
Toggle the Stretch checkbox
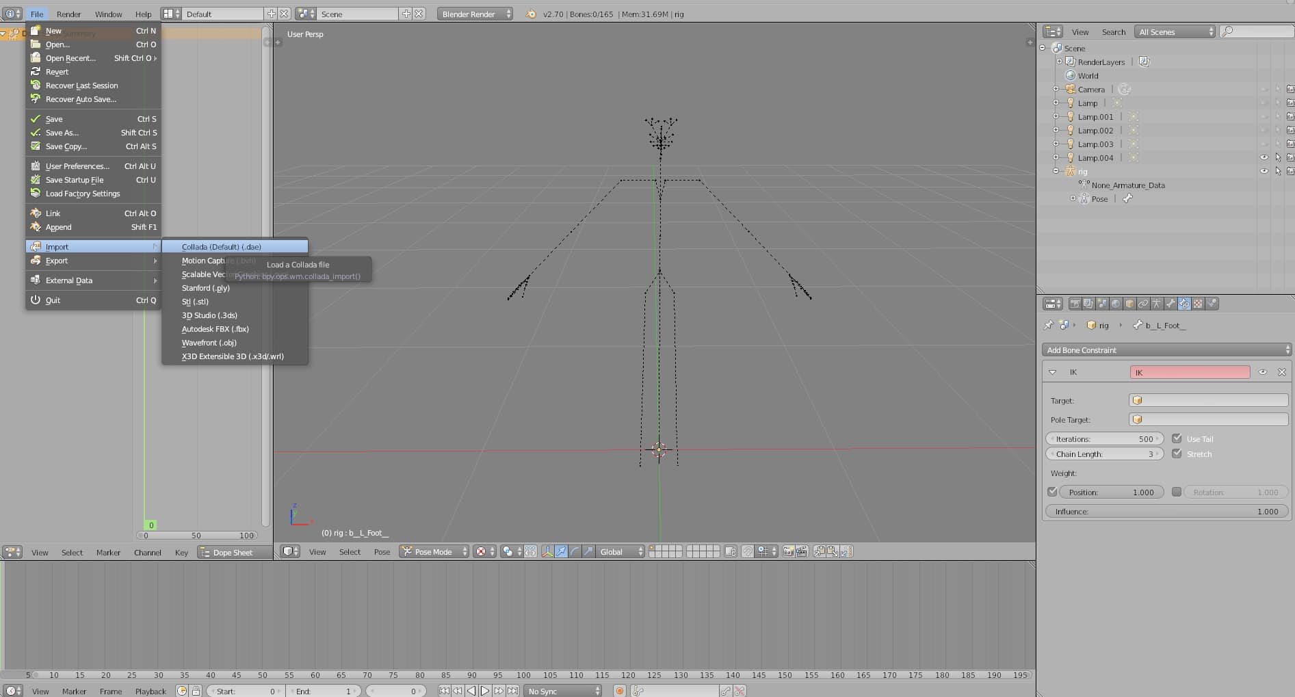click(x=1177, y=453)
